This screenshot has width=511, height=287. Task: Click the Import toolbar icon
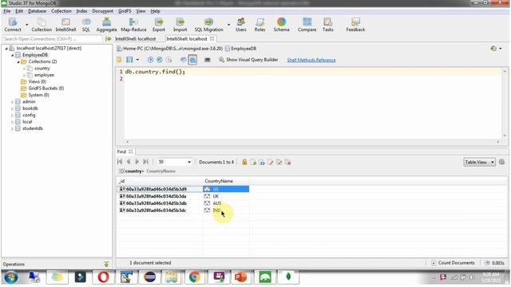(x=180, y=25)
